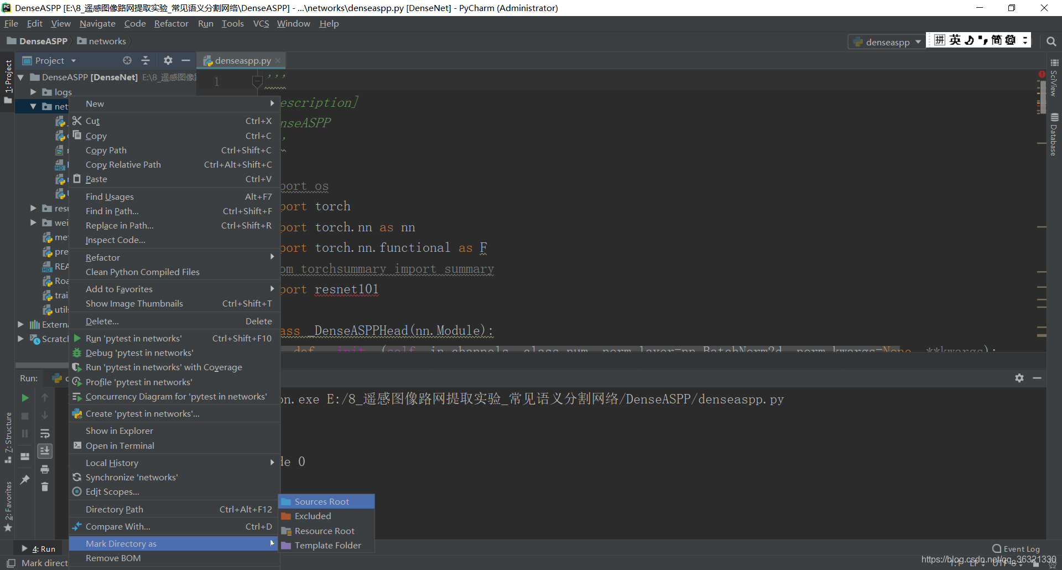Close the denseaspp.py editor tab
The image size is (1062, 570).
point(278,61)
